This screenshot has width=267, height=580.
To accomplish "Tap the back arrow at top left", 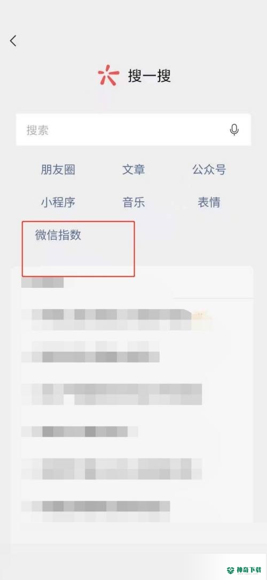I will pos(13,41).
